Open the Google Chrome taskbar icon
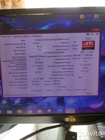Viewport: 105px width, 140px height. tap(30, 111)
